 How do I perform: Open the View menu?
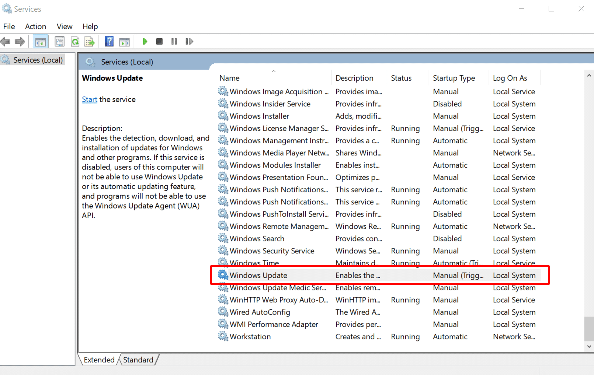(x=64, y=26)
